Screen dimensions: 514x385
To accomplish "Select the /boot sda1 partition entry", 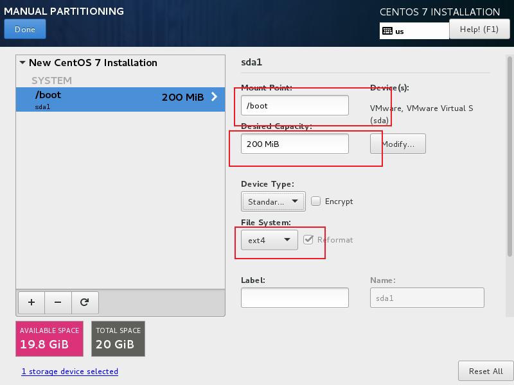I will (96, 99).
